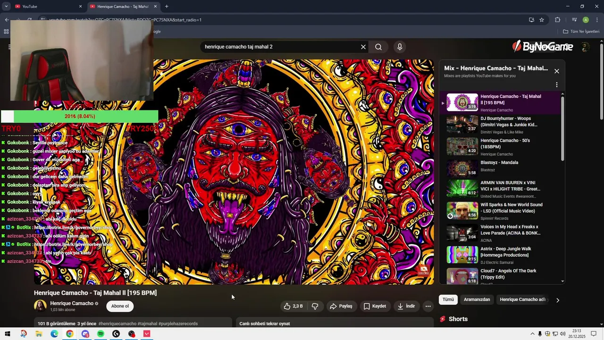Select the Henrique Camacho adlı chip
The image size is (604, 340).
(x=523, y=299)
